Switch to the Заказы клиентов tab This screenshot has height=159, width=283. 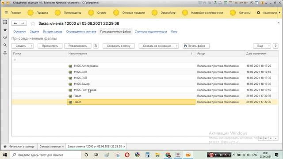click(x=50, y=146)
